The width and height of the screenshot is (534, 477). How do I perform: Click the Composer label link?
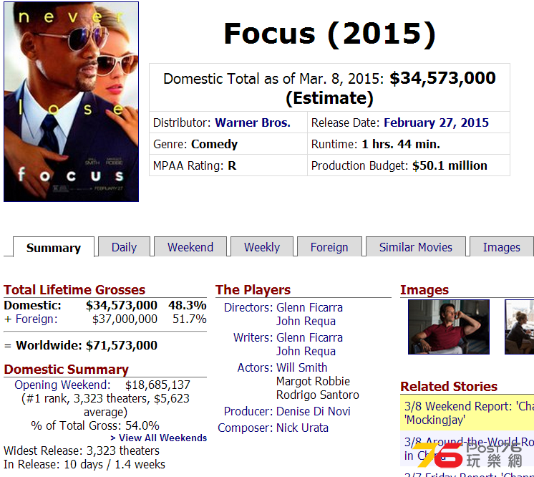pos(246,428)
